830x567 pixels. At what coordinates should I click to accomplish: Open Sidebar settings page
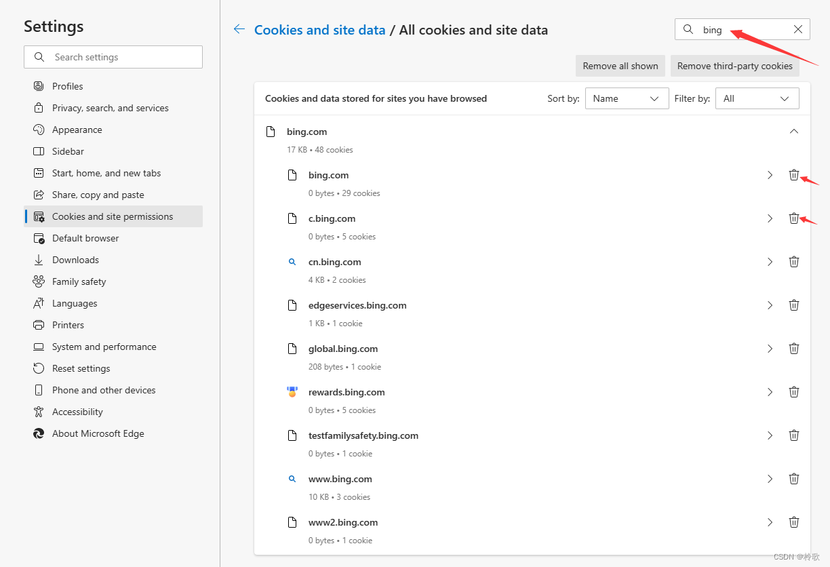113,151
